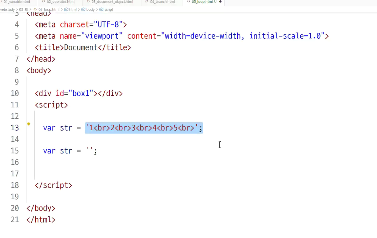Click "UTF-8" value on line 4

[108, 25]
